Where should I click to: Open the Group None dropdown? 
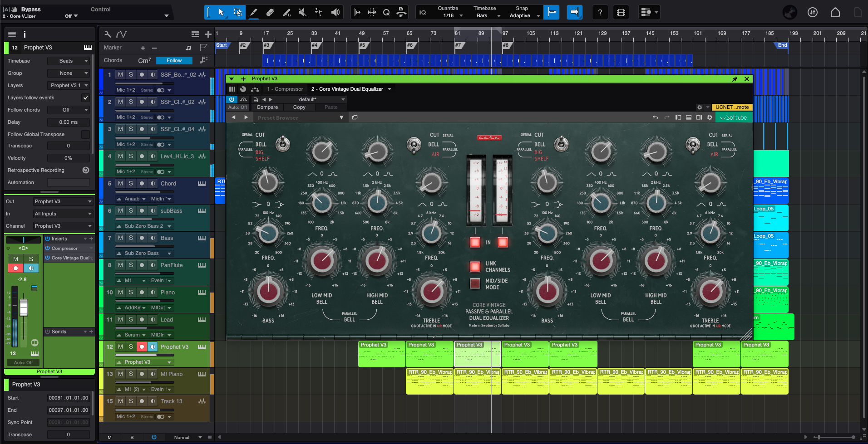69,73
